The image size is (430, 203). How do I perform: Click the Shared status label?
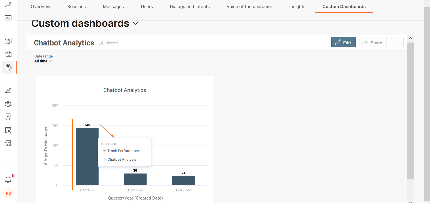pos(112,43)
